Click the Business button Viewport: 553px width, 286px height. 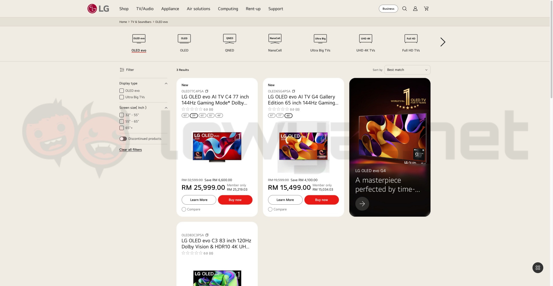pos(388,9)
